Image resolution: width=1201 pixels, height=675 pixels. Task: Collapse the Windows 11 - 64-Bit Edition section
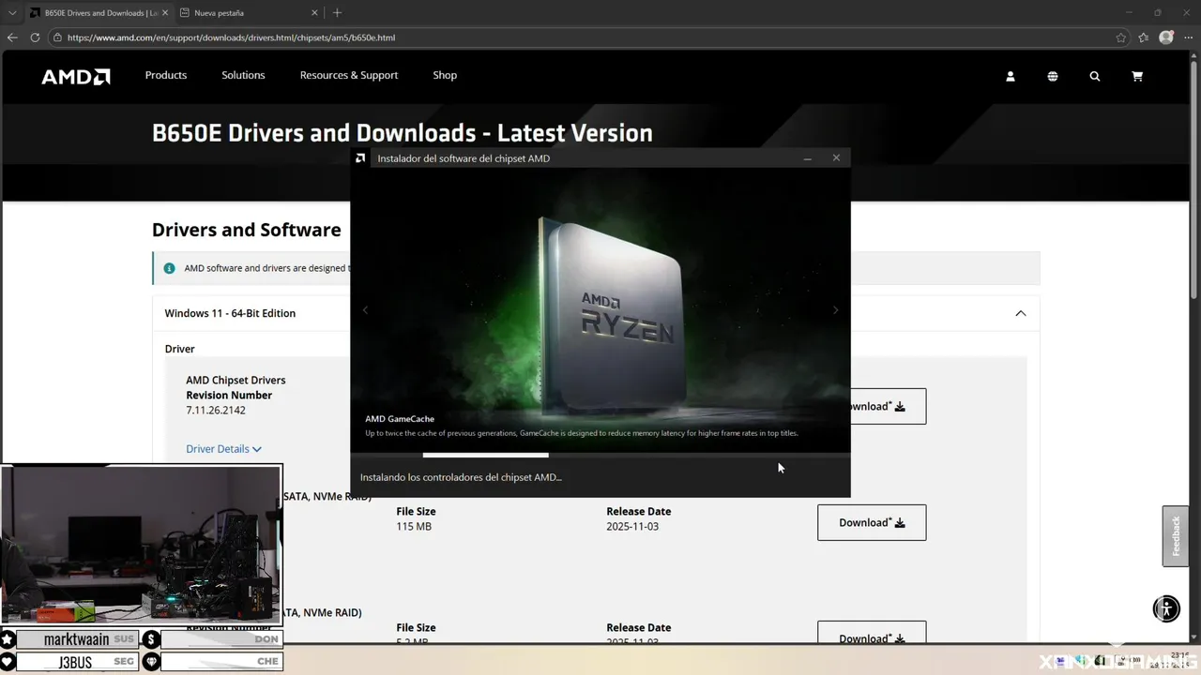click(1021, 313)
